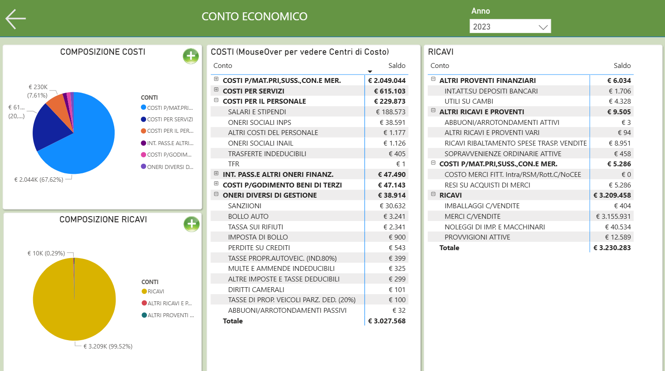Expand the COSTI PER SERVIZI row
Screen dimensions: 665x371
tap(216, 90)
